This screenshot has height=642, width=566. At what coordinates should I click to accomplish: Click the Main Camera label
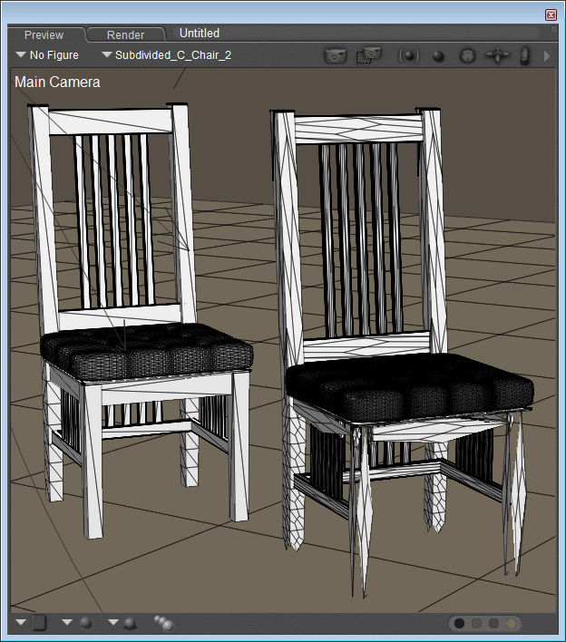57,82
